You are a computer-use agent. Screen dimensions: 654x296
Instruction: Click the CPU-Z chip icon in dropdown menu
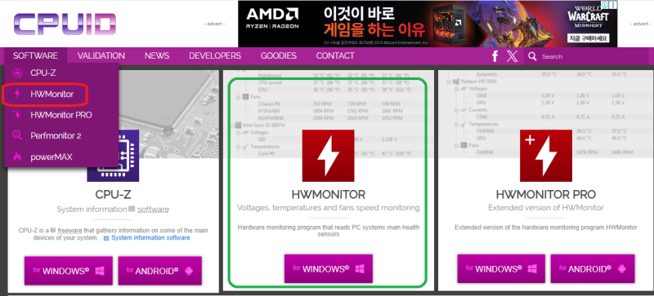17,73
